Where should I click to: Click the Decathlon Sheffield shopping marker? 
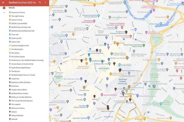tap(89, 118)
